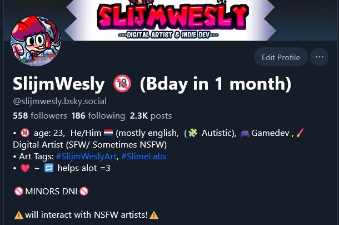Open the profile avatar picture
The image size is (339, 225).
[36, 41]
